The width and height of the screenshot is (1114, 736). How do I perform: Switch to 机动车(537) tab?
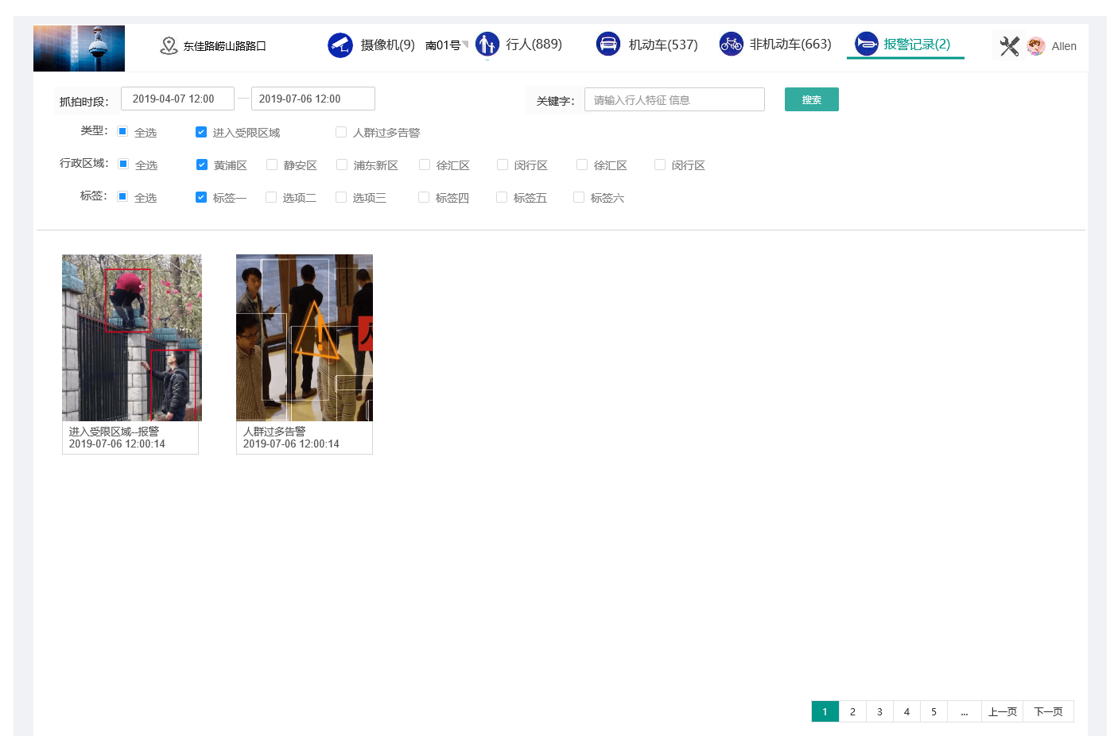click(663, 45)
